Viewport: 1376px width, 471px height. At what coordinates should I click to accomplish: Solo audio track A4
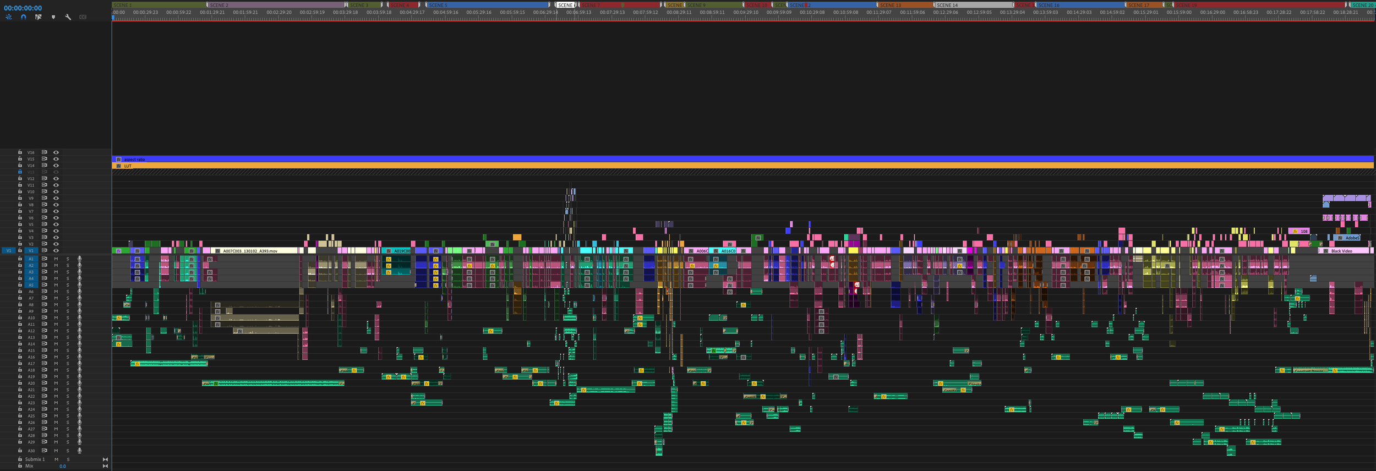coord(68,278)
